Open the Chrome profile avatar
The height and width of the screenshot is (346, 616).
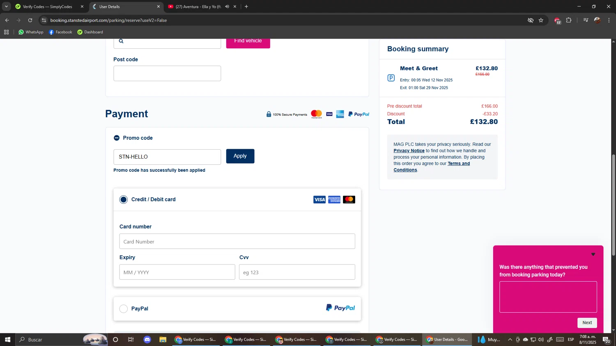(598, 20)
